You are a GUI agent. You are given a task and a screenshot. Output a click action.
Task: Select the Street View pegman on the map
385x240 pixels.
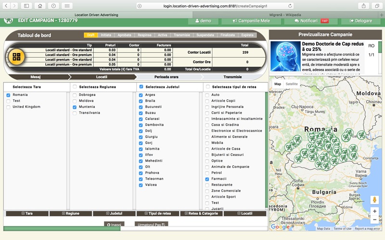375,200
